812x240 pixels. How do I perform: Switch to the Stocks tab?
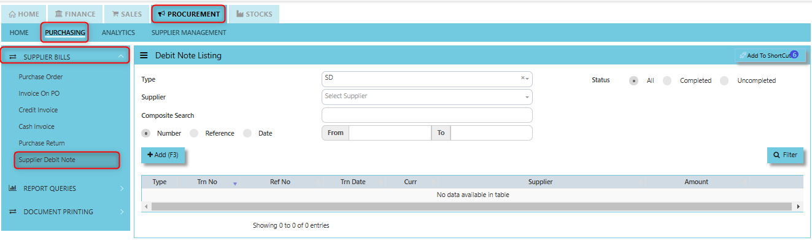(254, 14)
